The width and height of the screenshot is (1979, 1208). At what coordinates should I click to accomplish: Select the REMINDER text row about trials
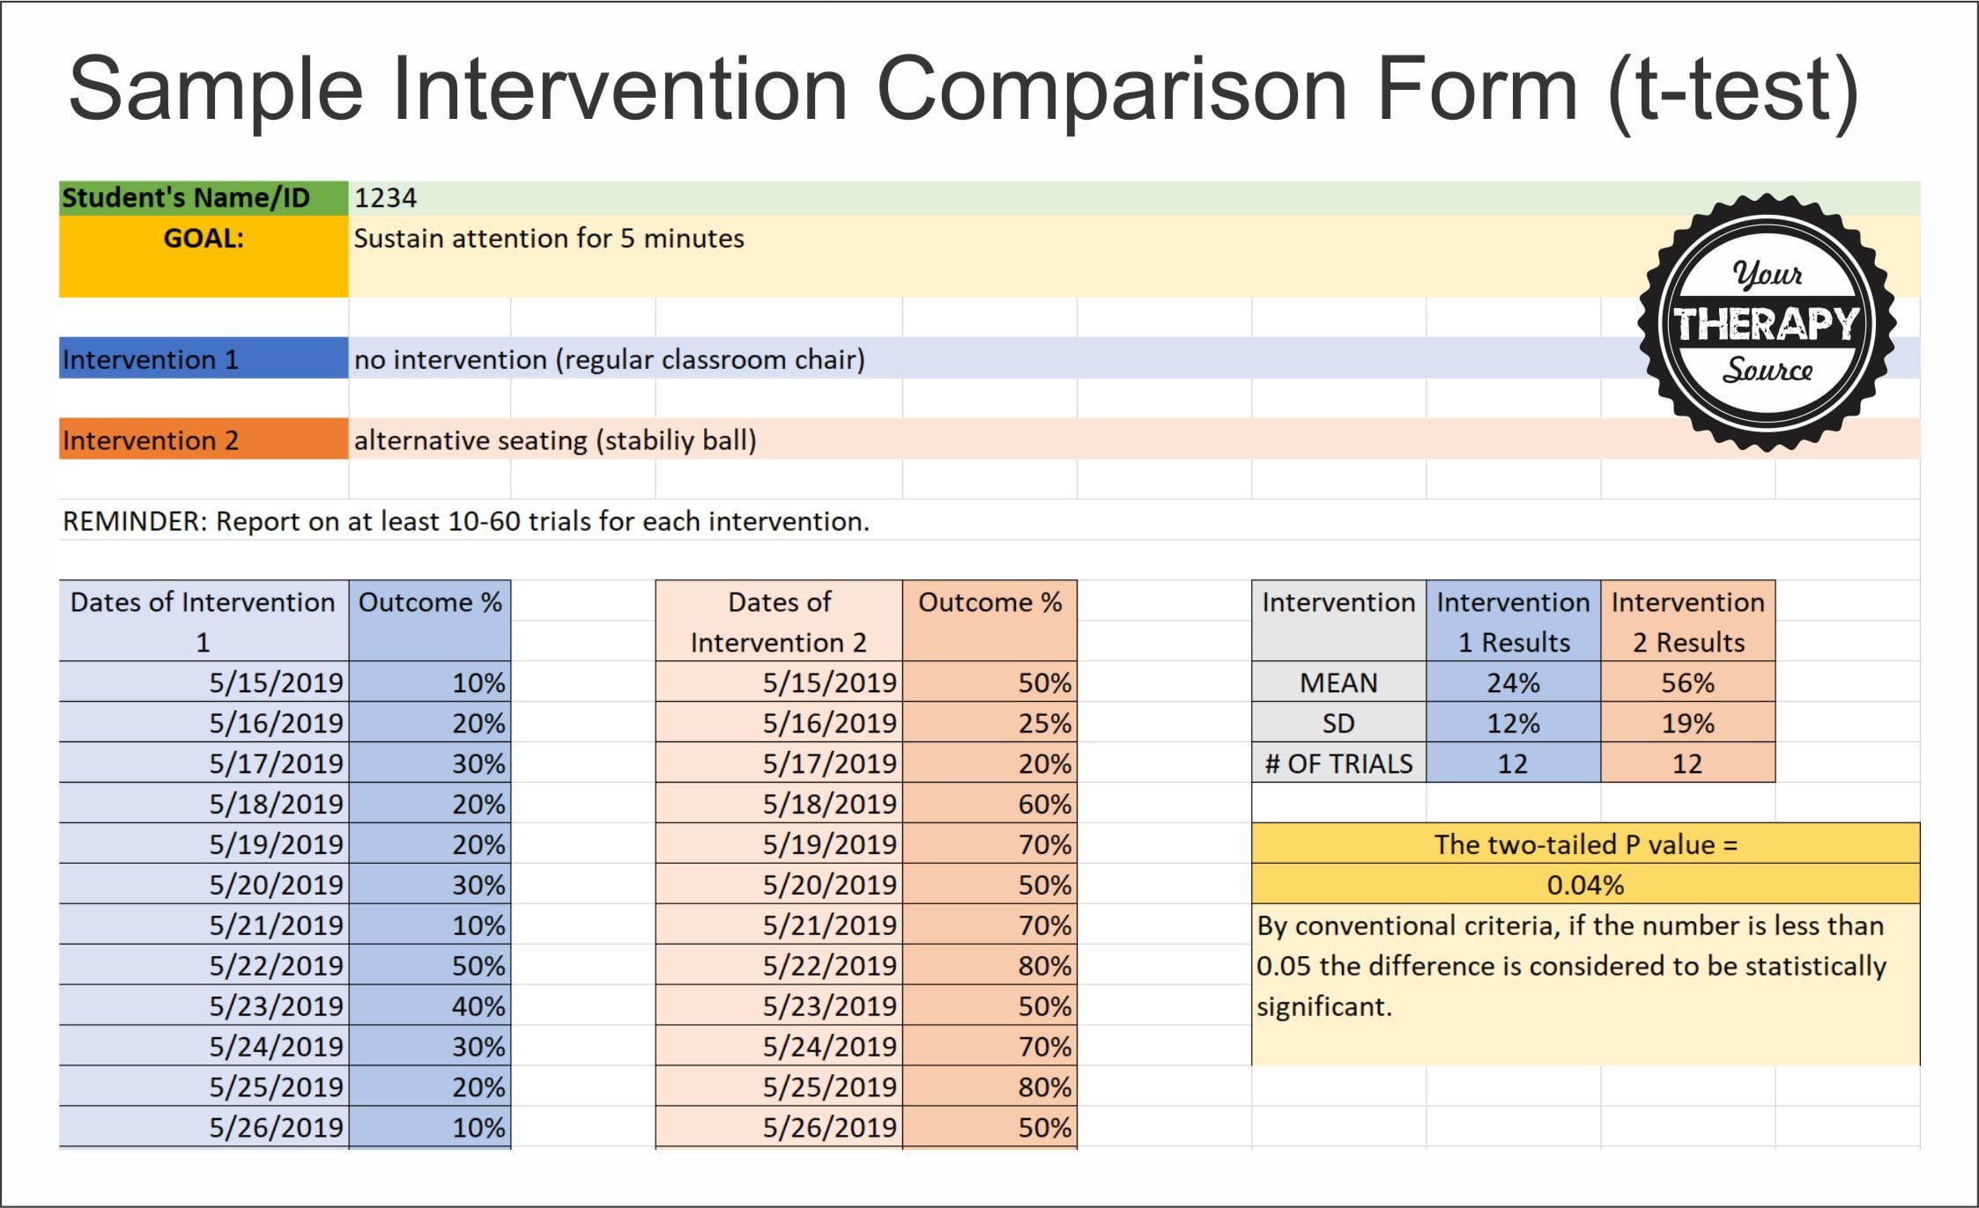[989, 520]
